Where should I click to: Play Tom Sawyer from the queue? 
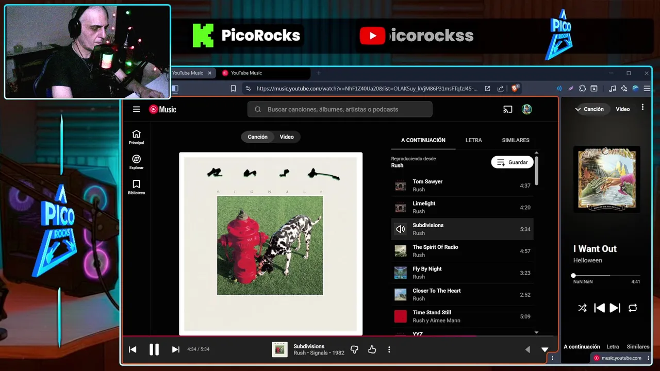tap(463, 185)
